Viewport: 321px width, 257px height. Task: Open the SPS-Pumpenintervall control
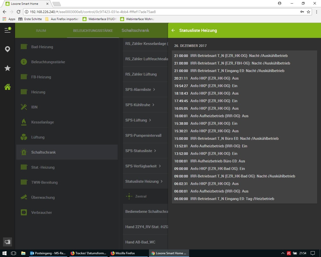pyautogui.click(x=145, y=135)
